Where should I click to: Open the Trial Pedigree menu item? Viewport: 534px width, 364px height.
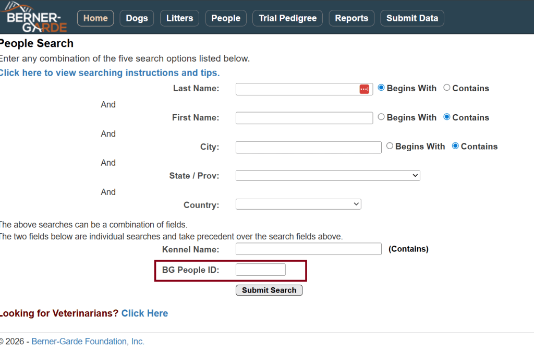[287, 18]
